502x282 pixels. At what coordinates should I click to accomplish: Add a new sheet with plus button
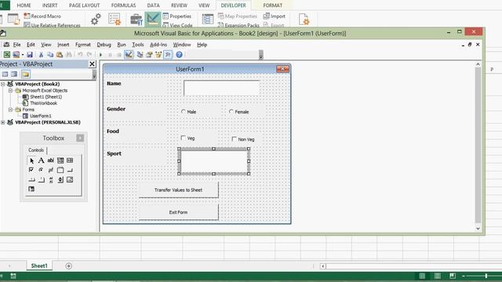68,266
